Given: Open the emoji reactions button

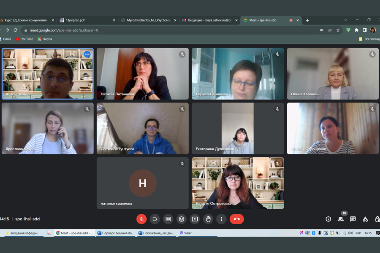Looking at the screenshot, I should coord(182,219).
